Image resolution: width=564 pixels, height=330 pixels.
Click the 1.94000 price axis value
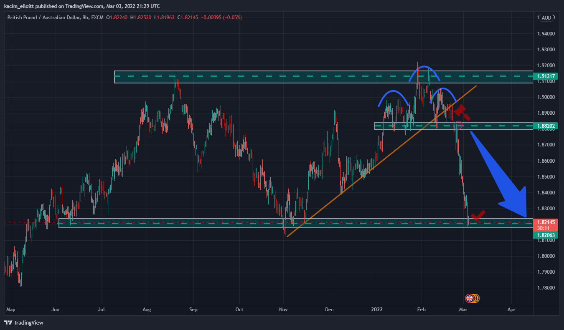tap(546, 33)
